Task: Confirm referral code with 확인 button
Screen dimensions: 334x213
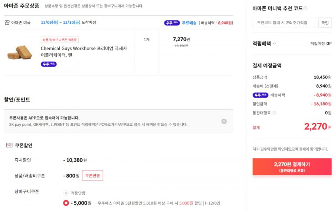Action: coord(325,23)
